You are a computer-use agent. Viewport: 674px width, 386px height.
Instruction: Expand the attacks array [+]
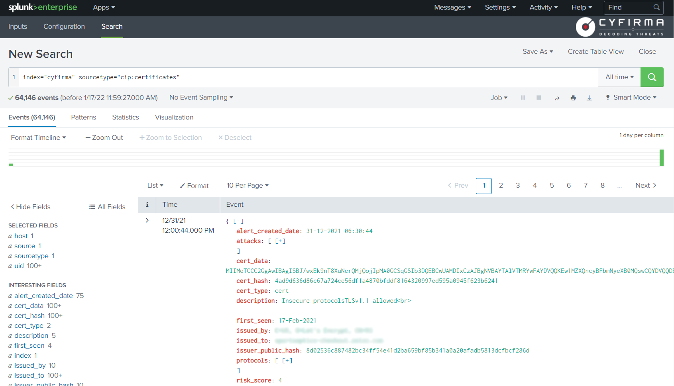click(280, 241)
